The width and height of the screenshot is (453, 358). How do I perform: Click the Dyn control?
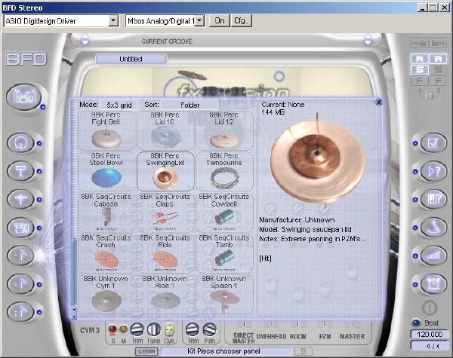tap(169, 329)
